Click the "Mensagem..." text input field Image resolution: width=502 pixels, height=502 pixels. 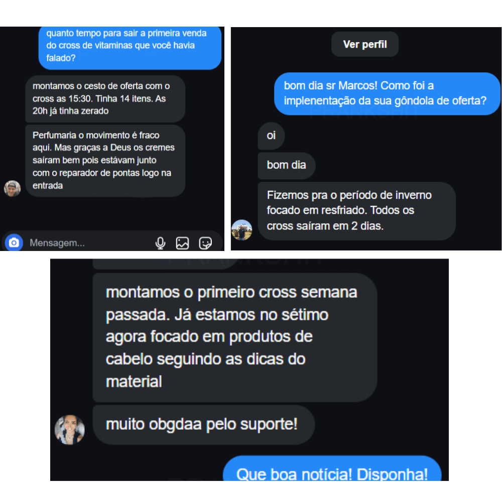(86, 243)
